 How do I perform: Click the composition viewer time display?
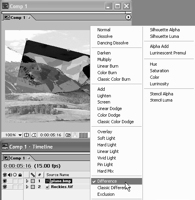point(51,135)
